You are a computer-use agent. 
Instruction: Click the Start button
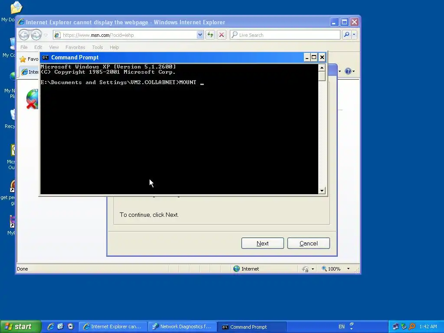20,326
